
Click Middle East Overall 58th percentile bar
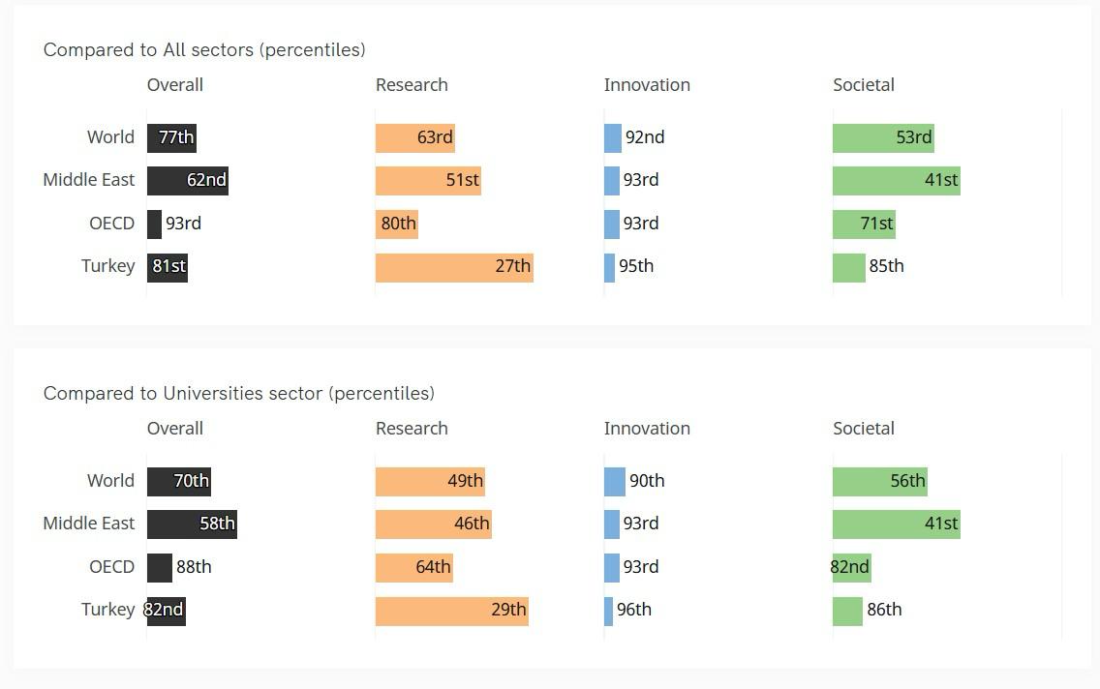(192, 524)
